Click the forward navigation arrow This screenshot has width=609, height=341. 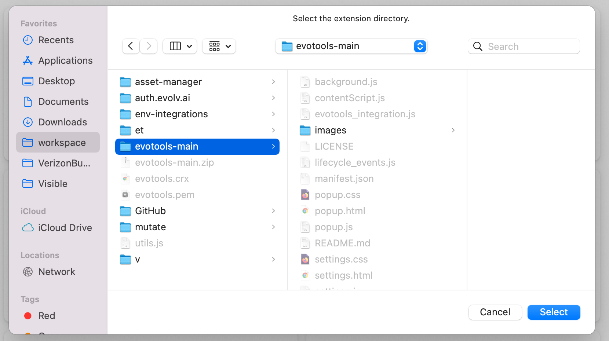tap(149, 46)
